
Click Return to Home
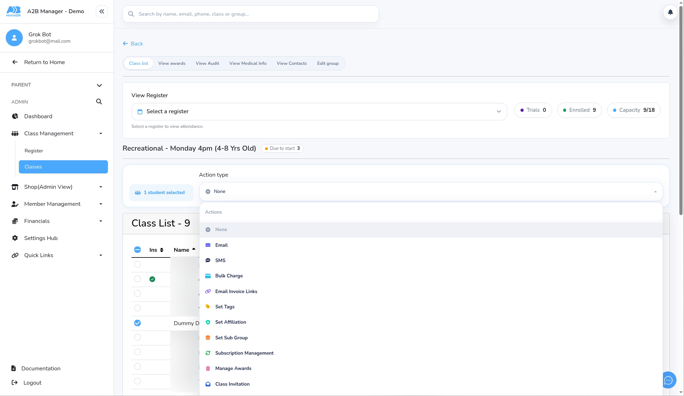(45, 62)
